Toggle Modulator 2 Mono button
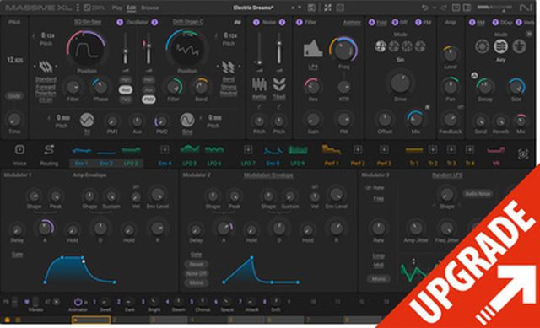The width and height of the screenshot is (540, 328). coord(196,283)
